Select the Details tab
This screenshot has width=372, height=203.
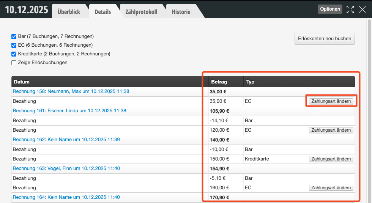click(x=103, y=12)
